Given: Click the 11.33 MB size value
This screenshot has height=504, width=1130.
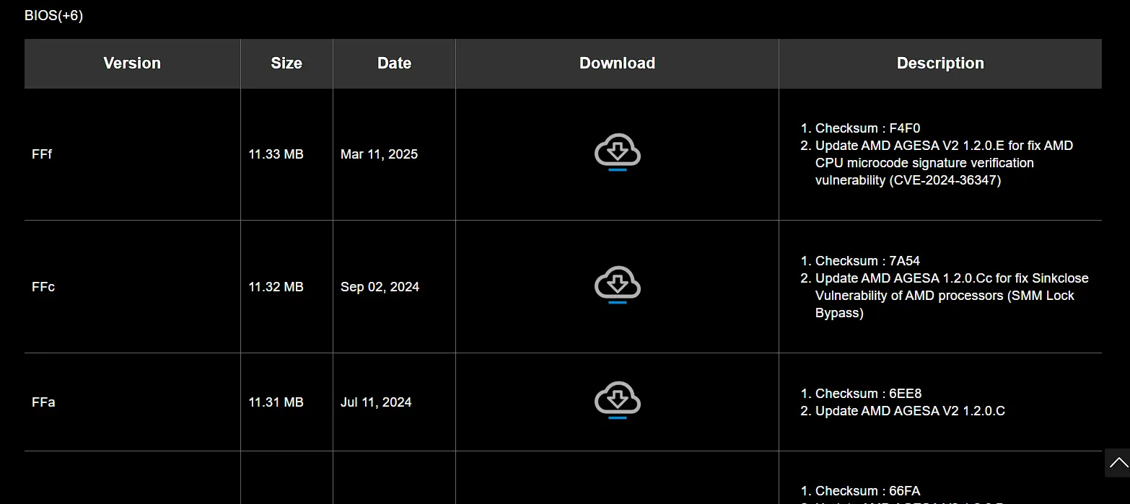Looking at the screenshot, I should click(x=276, y=154).
